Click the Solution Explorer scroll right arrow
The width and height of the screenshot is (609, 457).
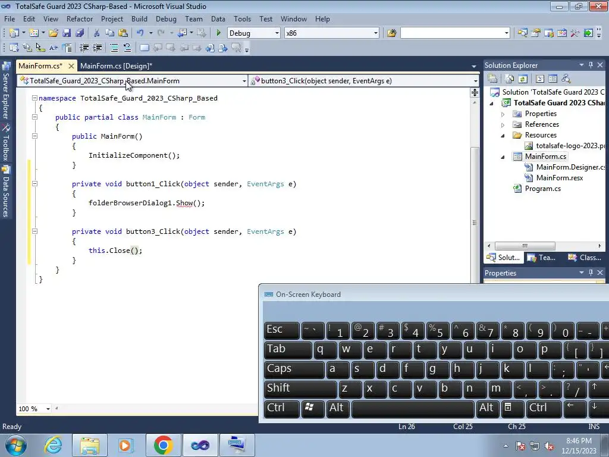(599, 246)
